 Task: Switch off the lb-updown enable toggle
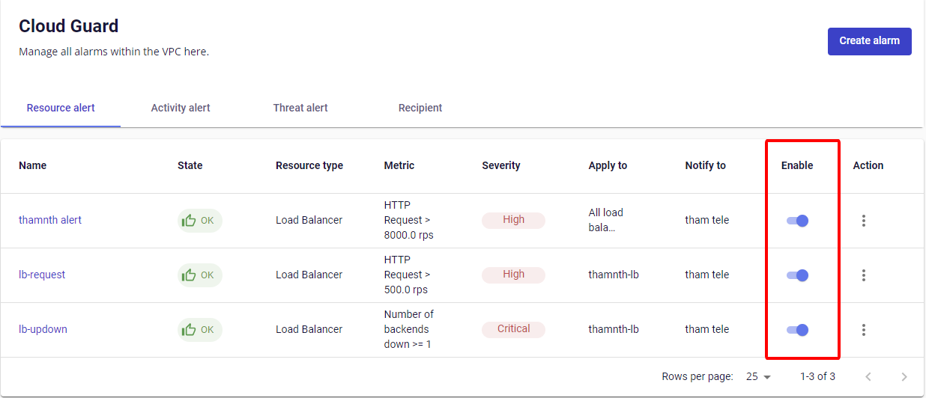coord(797,330)
